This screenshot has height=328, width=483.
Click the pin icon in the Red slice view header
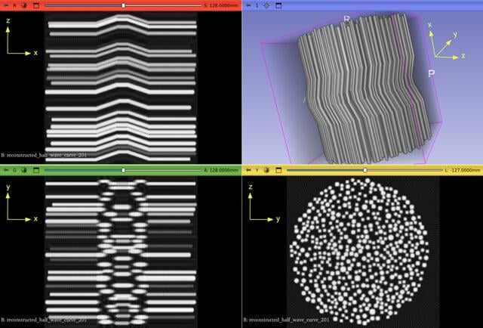[6, 5]
